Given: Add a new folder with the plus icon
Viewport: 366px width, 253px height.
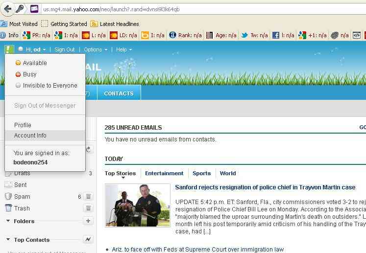Looking at the screenshot, I should click(x=88, y=221).
